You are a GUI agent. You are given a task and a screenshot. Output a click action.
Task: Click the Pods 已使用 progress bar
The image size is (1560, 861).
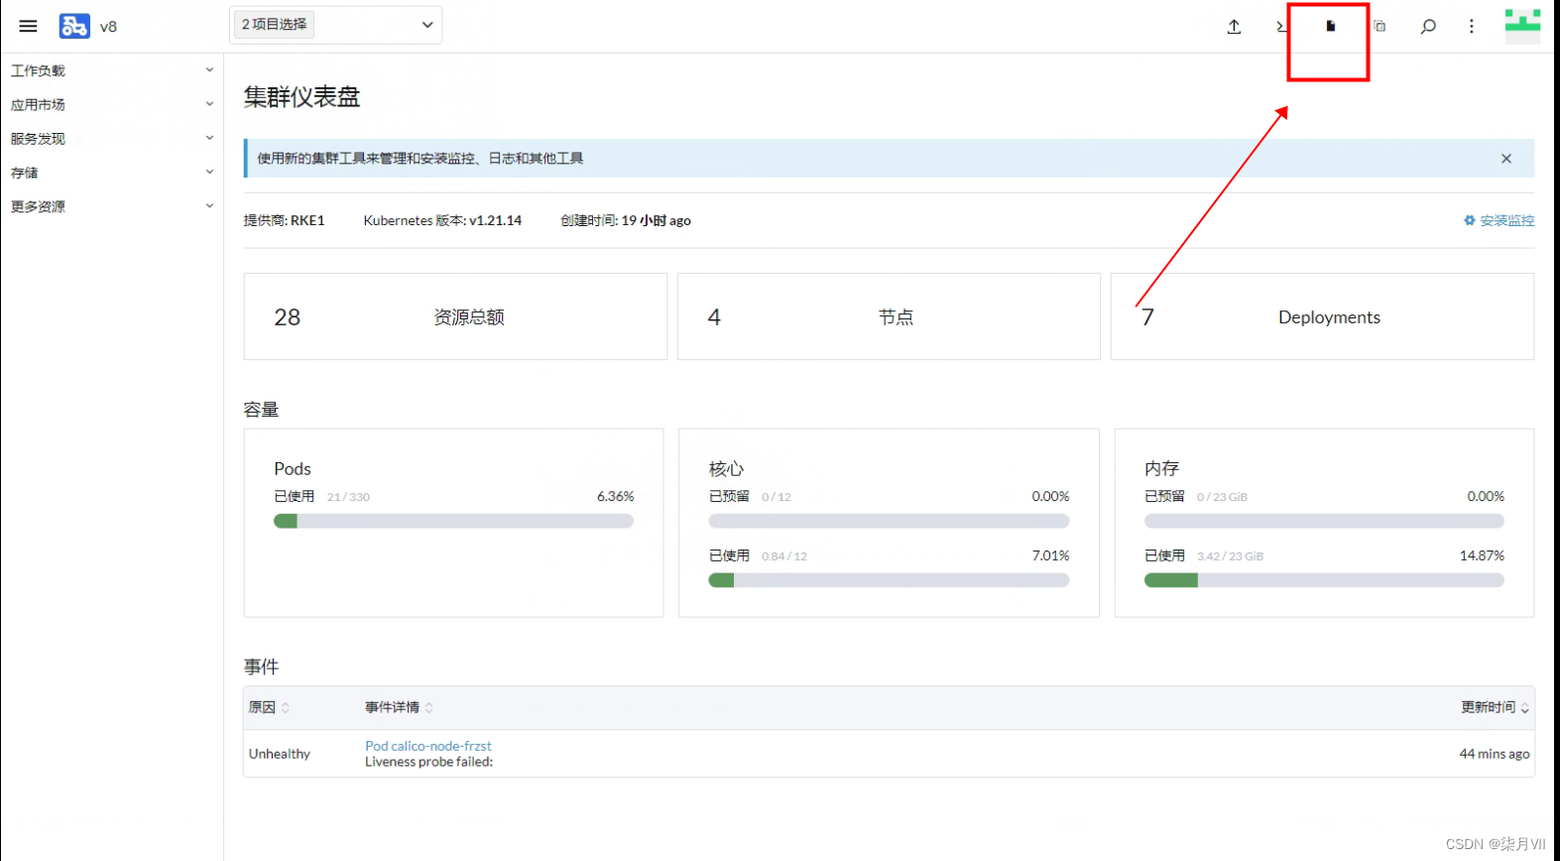click(x=453, y=521)
